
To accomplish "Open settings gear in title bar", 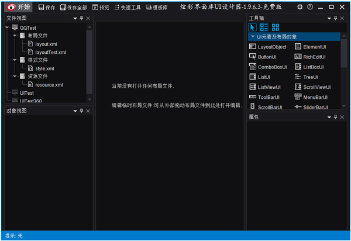I will [x=300, y=7].
